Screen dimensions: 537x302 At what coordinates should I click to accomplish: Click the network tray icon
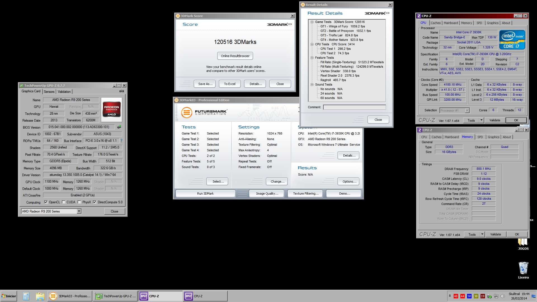pyautogui.click(x=496, y=296)
